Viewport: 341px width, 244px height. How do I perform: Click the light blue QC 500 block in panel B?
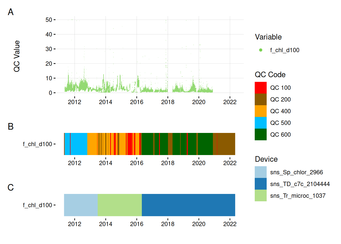(79, 144)
